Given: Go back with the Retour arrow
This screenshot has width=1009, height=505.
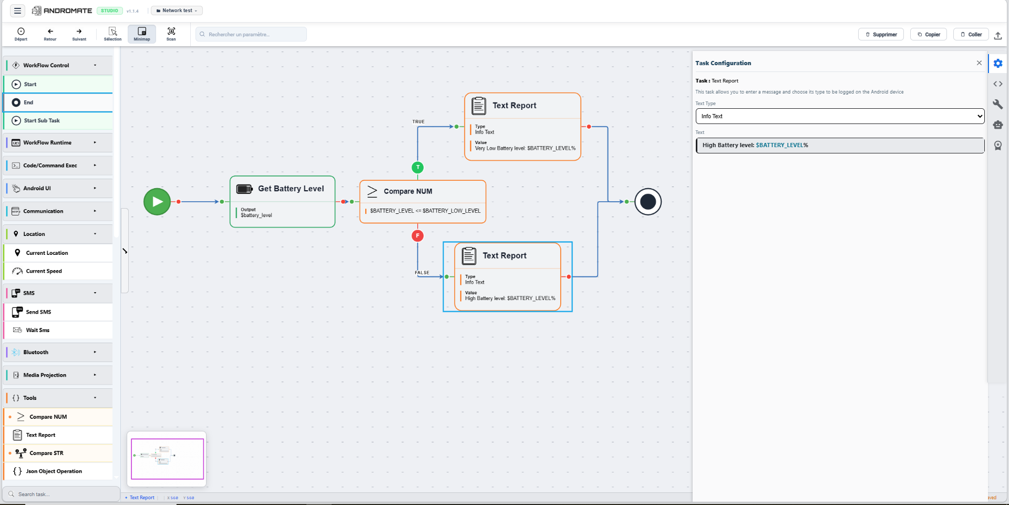Looking at the screenshot, I should point(50,34).
